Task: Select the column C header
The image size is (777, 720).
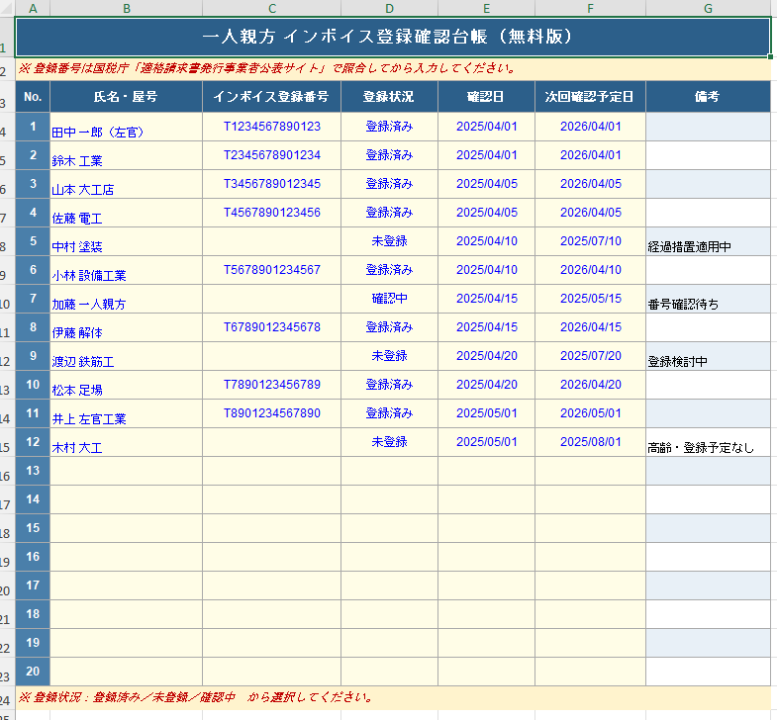Action: (271, 9)
